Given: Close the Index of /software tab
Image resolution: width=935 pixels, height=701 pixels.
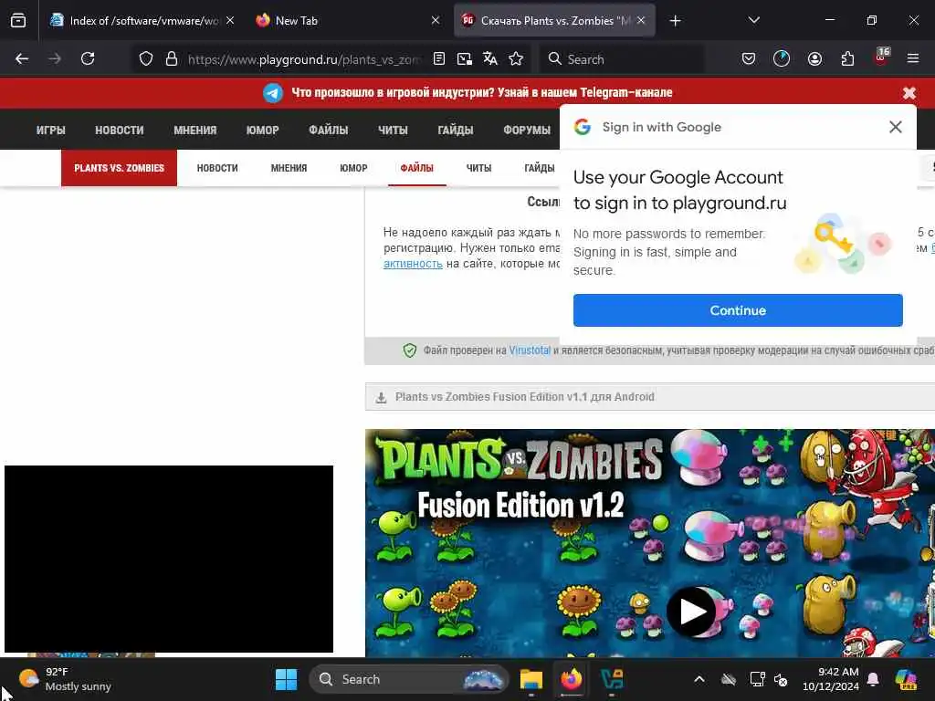Looking at the screenshot, I should click(x=230, y=20).
